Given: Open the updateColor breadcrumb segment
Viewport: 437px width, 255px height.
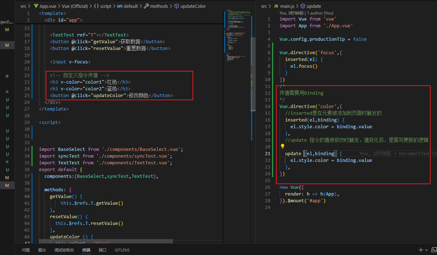Looking at the screenshot, I should tap(193, 6).
